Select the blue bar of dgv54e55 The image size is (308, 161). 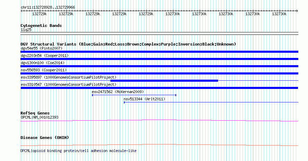(159, 52)
